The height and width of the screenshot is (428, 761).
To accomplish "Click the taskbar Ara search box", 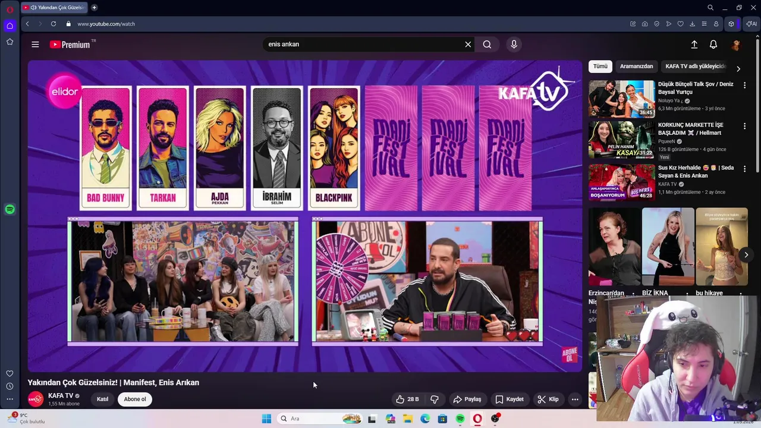I will click(x=320, y=418).
